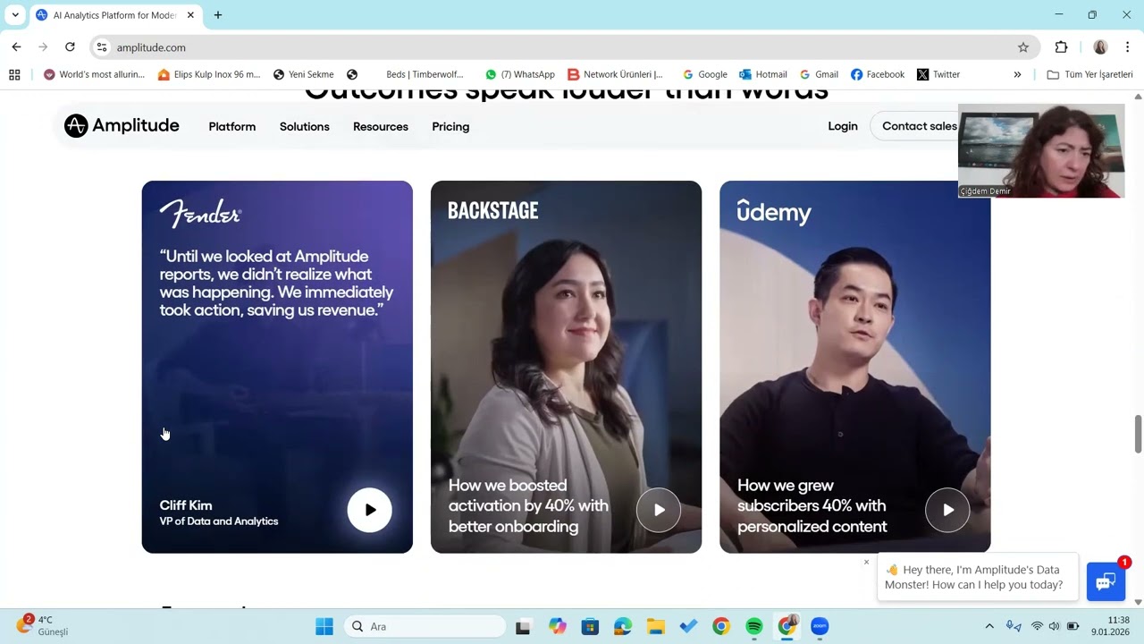The height and width of the screenshot is (644, 1144).
Task: Open the blue checkmark To Do app
Action: [688, 626]
